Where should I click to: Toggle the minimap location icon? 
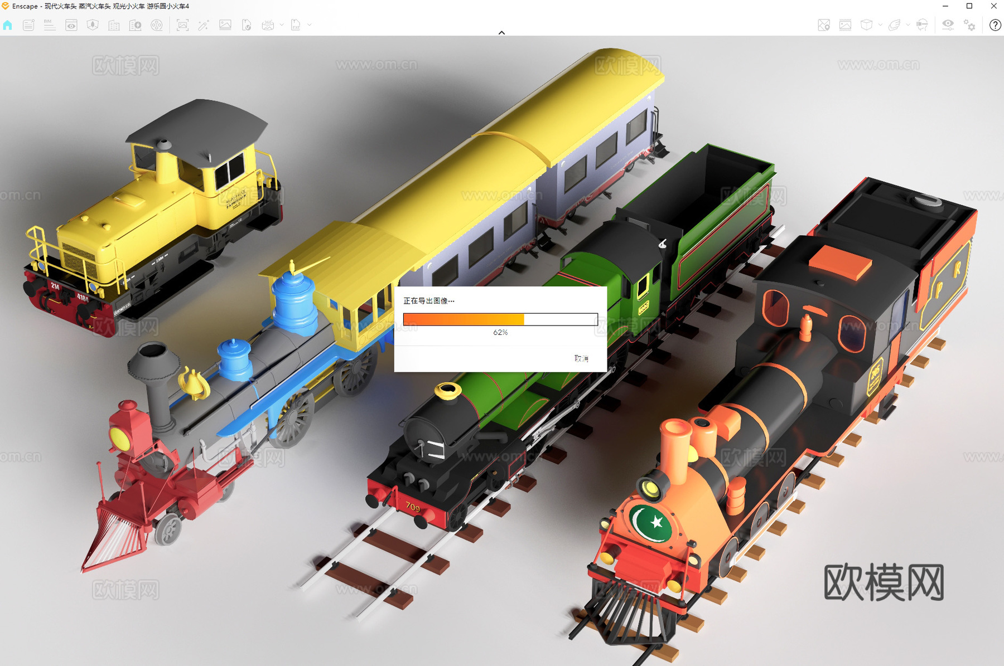coord(824,25)
